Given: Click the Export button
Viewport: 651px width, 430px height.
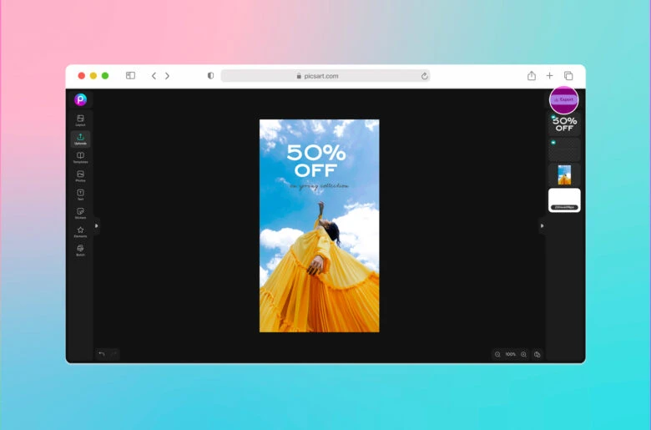Looking at the screenshot, I should (564, 99).
